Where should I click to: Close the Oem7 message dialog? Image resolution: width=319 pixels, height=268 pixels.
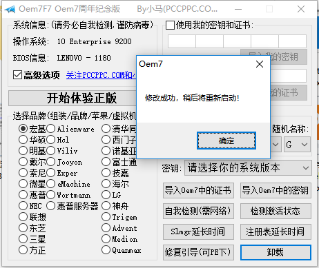click(260, 64)
